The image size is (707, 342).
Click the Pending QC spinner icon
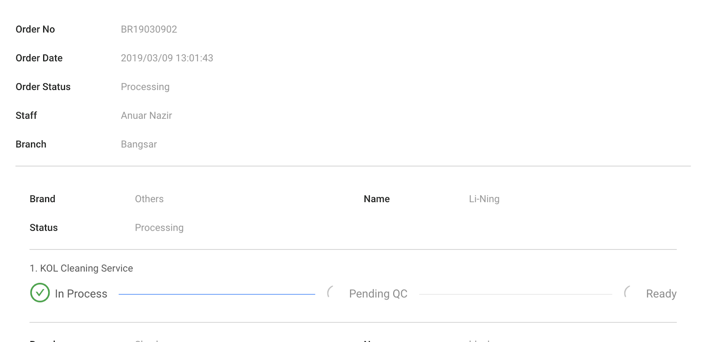(331, 292)
